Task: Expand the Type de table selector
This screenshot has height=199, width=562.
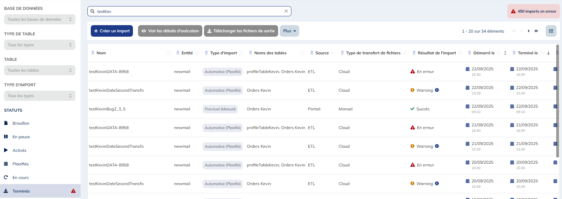Action: click(x=39, y=45)
